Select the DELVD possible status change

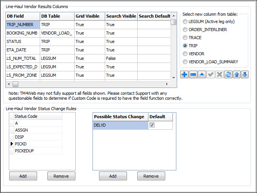(120, 125)
